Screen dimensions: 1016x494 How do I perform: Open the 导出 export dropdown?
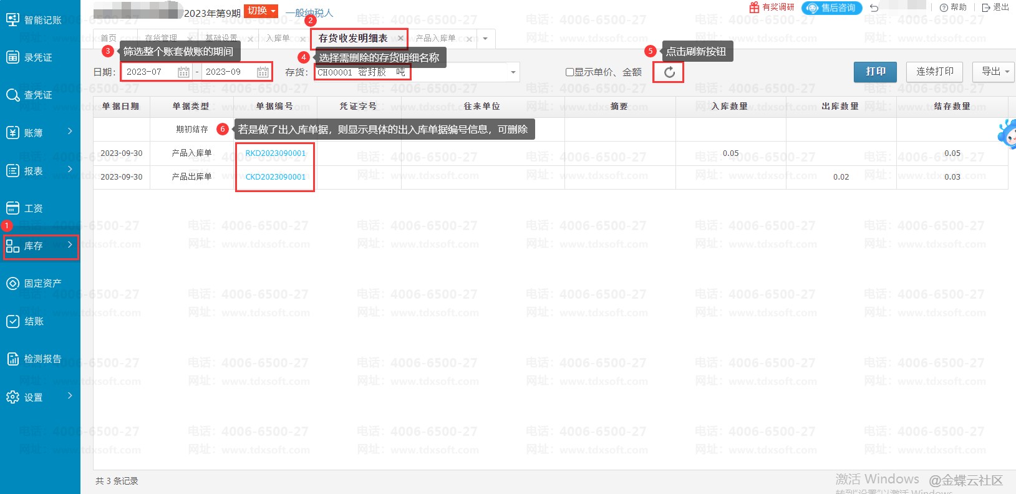pos(994,72)
